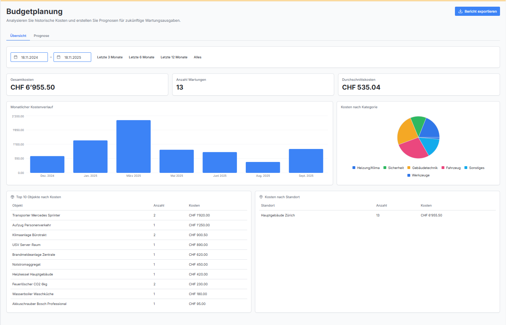This screenshot has height=325, width=506.
Task: Switch to the Prognose tab
Action: [x=42, y=36]
